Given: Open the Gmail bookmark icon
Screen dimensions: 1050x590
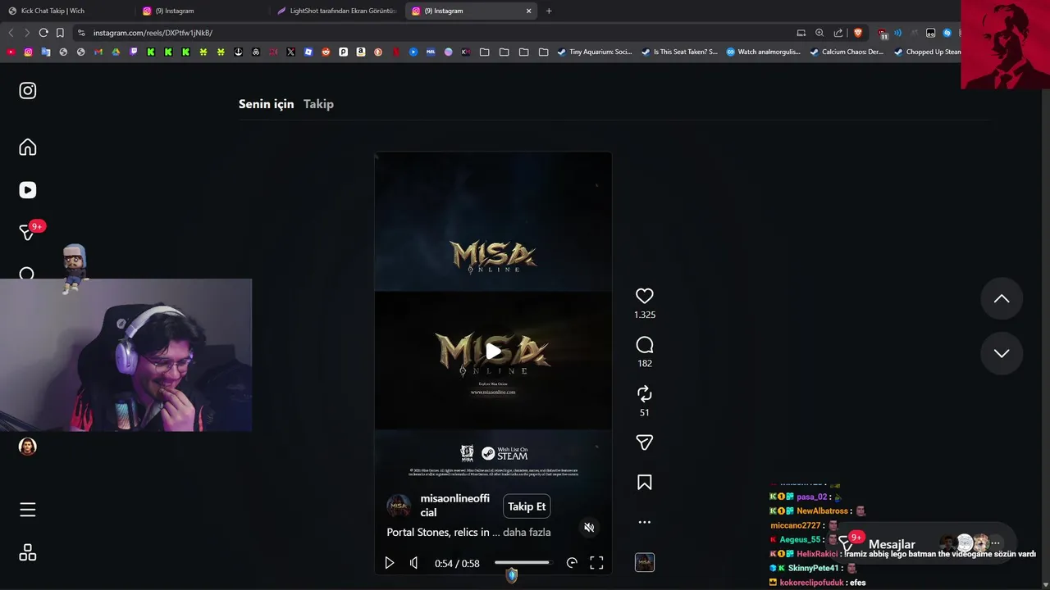Looking at the screenshot, I should (x=98, y=52).
